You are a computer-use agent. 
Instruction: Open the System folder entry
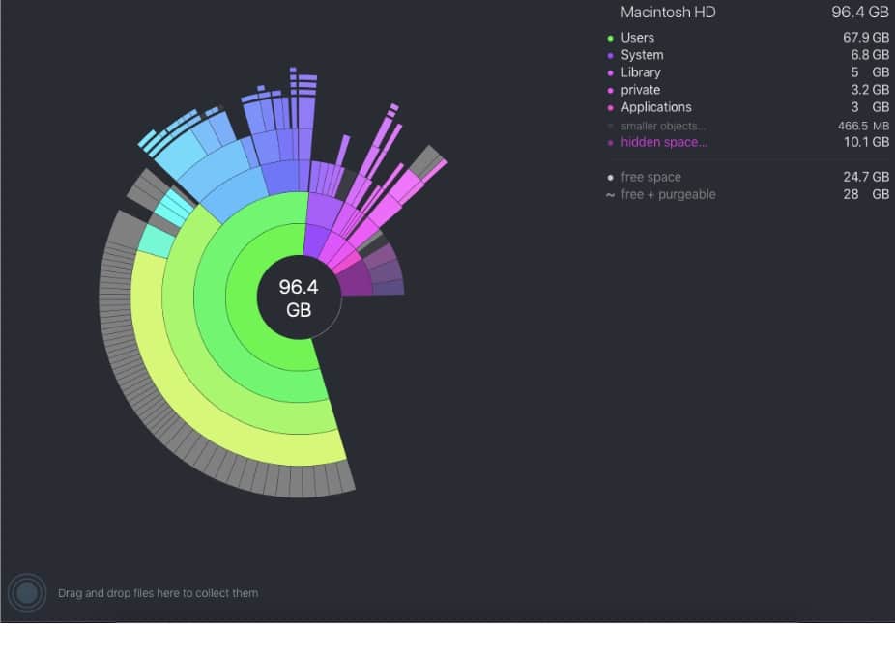748,55
